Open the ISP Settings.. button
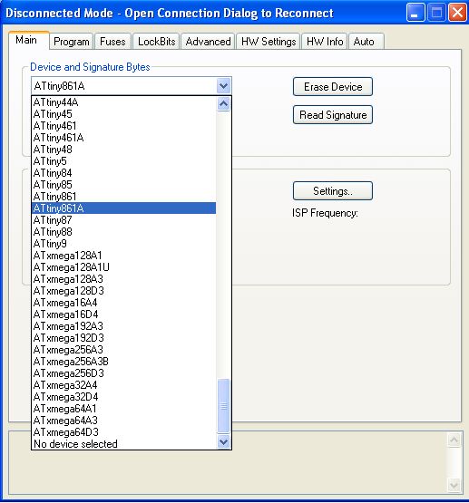Screen dimensions: 469x503 [x=333, y=191]
